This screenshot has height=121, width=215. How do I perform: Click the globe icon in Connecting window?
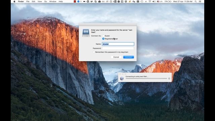122,78
